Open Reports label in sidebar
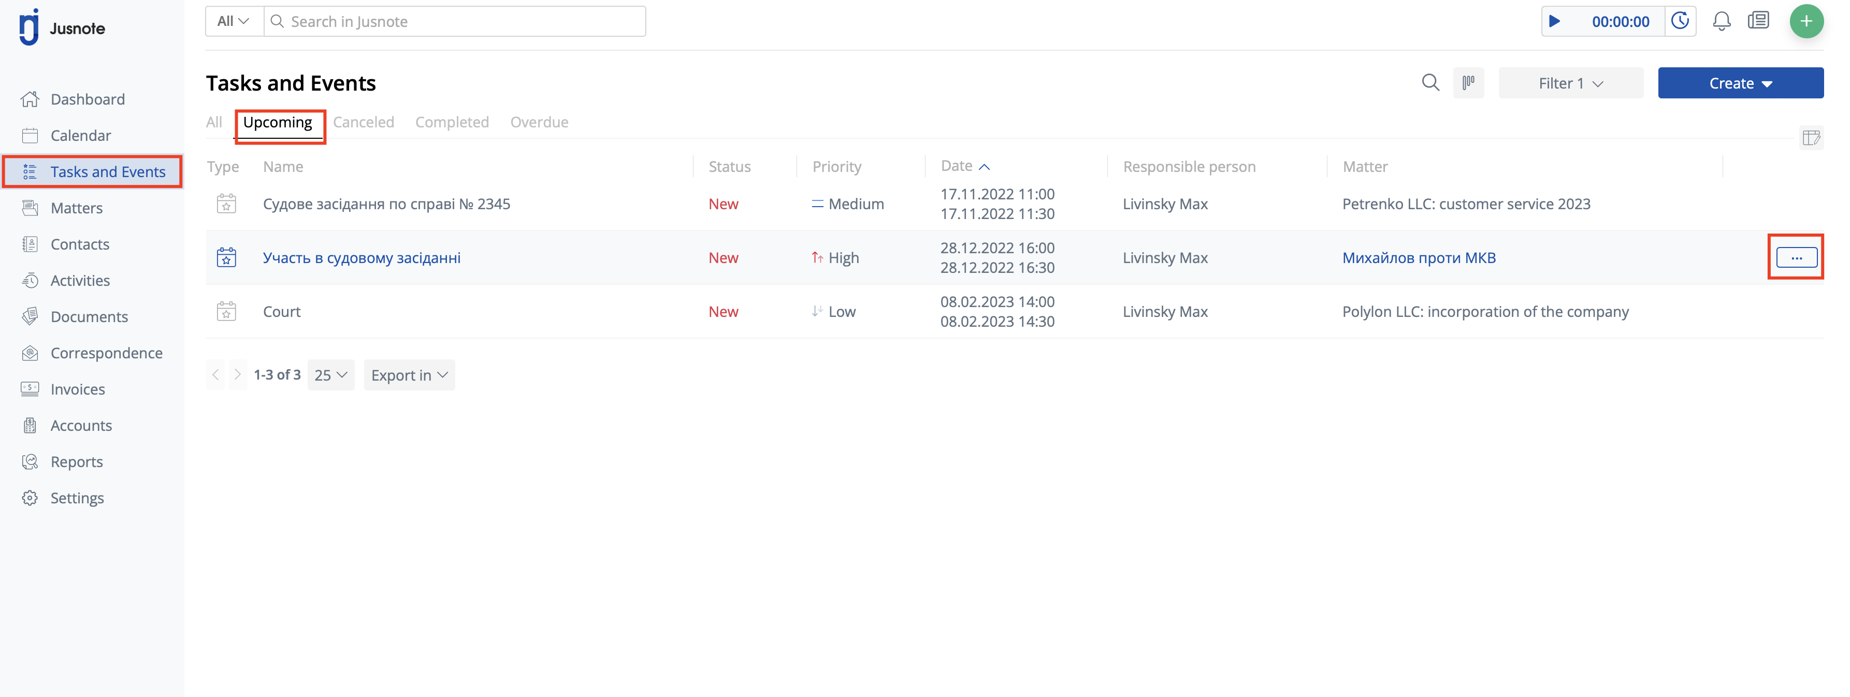The width and height of the screenshot is (1850, 697). [77, 461]
